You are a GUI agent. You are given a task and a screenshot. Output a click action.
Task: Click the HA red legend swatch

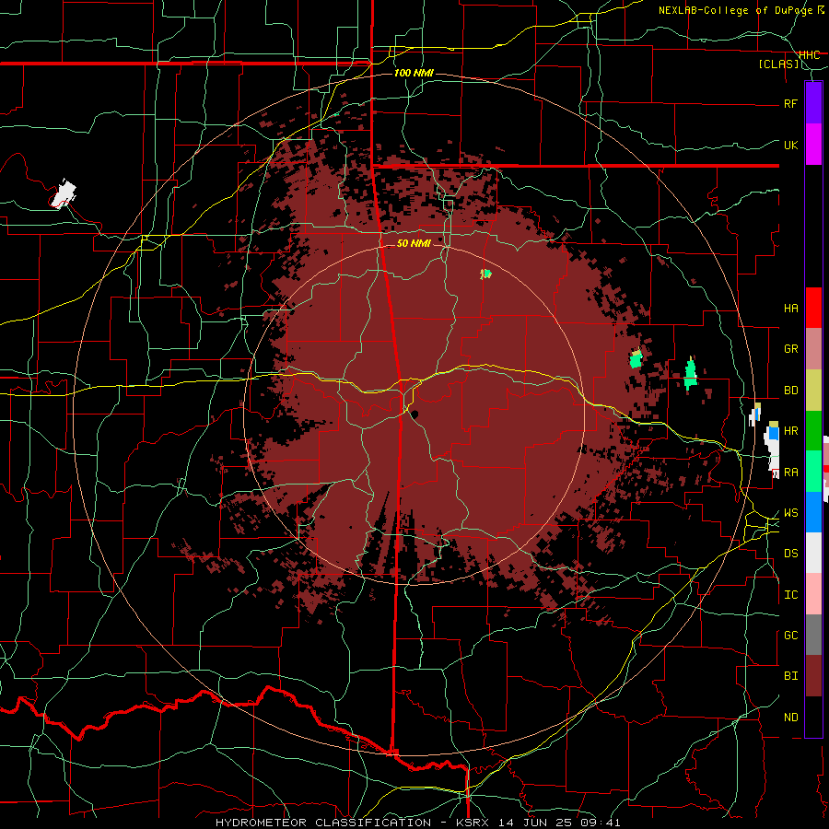coord(813,308)
